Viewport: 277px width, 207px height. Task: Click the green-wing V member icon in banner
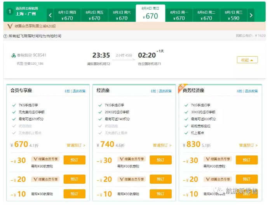coord(10,26)
